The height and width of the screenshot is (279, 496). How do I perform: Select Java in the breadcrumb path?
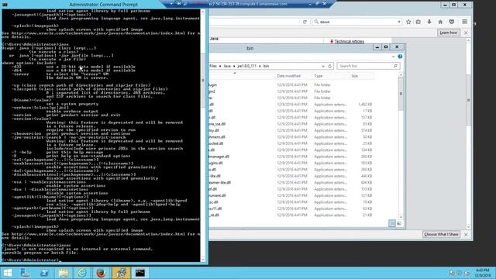pos(227,66)
